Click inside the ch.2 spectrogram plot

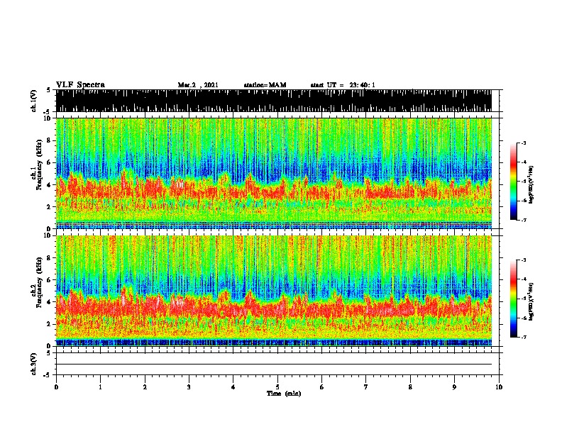click(274, 291)
